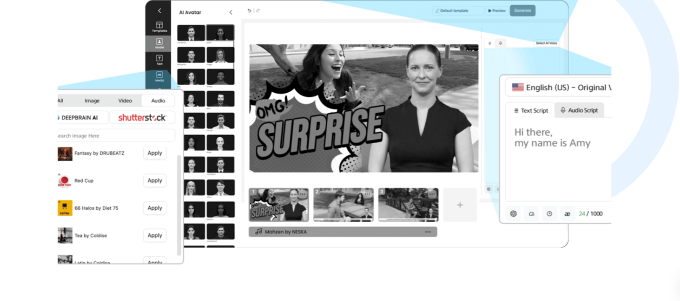Screen dimensions: 680x301
Task: Switch to the Video media tab
Action: 125,100
